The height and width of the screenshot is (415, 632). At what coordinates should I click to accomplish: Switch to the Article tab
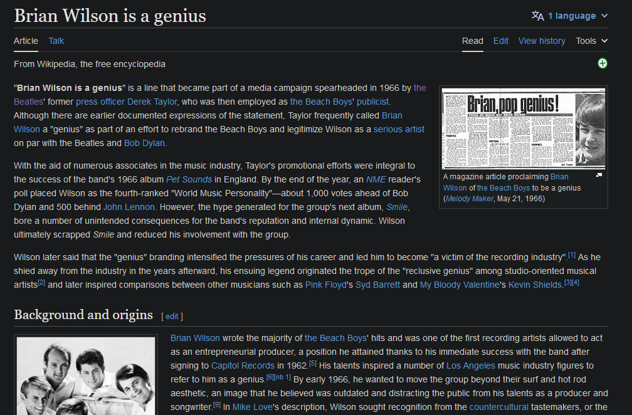click(x=26, y=41)
